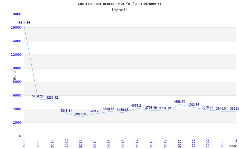Click the 2010 x-axis year label
Viewport: 239px width, 149px height.
click(52, 144)
